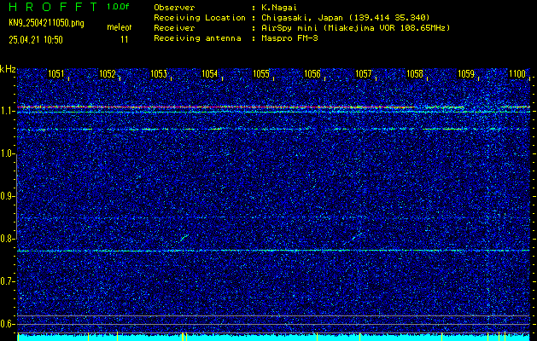
Task: Click the 1056 time marker
Action: (312, 73)
